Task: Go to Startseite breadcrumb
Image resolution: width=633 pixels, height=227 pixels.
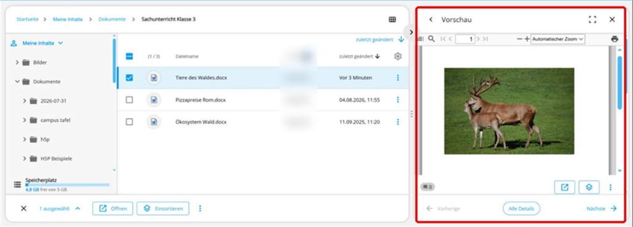Action: tap(27, 19)
